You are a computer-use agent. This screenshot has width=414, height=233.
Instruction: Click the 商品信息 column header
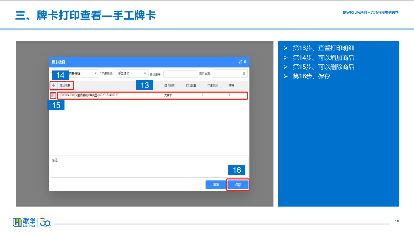point(65,86)
